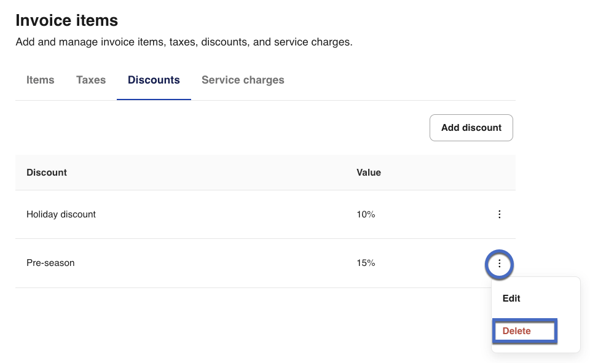Open the Taxes tab
The image size is (590, 363).
tap(91, 80)
